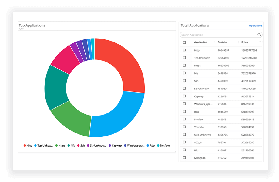
Task: Select the blue Tcp-Unknown donut segment
Action: [118, 118]
